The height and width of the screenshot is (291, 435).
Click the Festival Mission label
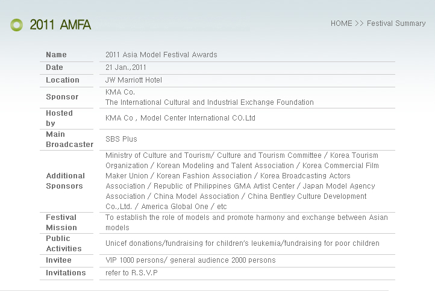[61, 222]
